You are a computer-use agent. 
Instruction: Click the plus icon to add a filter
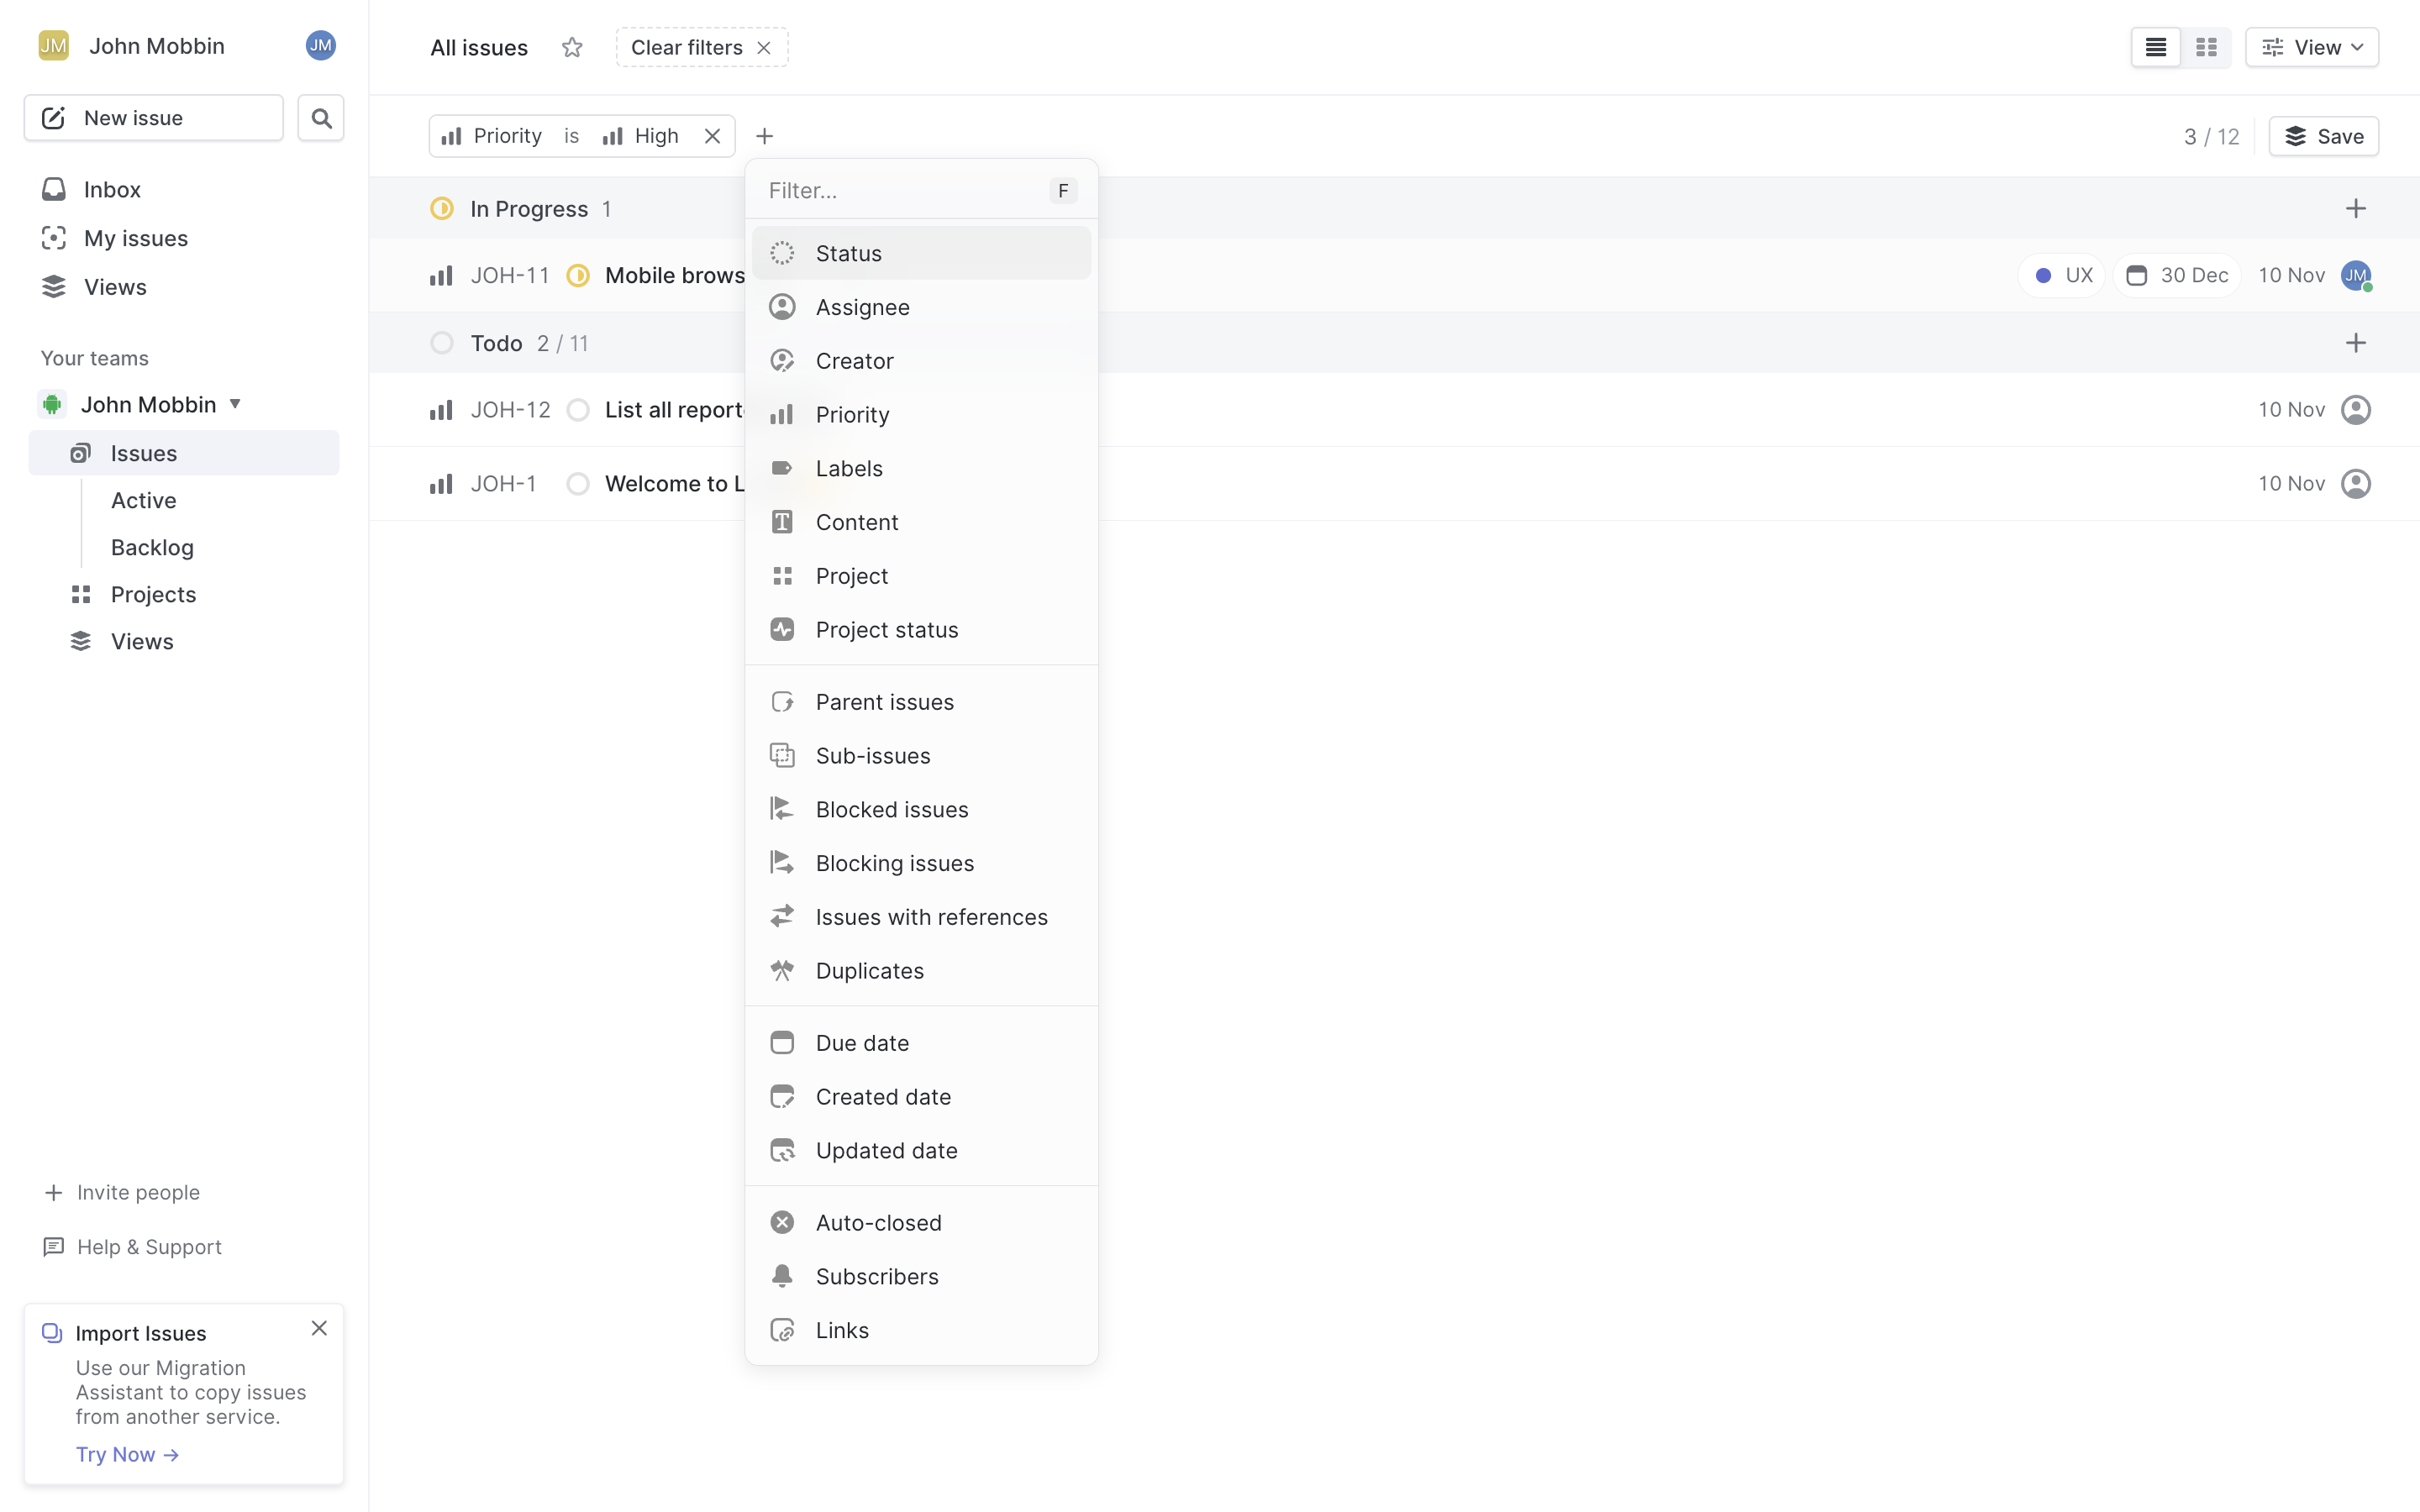(764, 136)
